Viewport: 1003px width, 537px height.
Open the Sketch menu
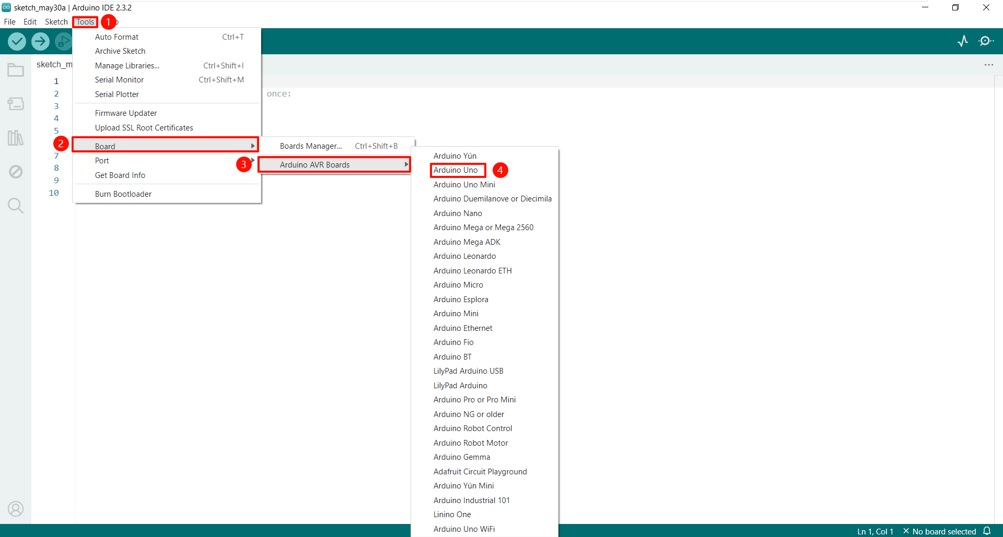(x=56, y=22)
